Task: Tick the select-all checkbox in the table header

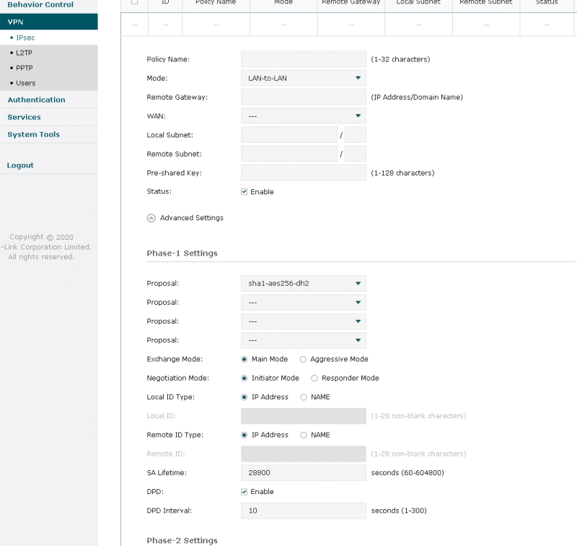Action: [x=135, y=2]
